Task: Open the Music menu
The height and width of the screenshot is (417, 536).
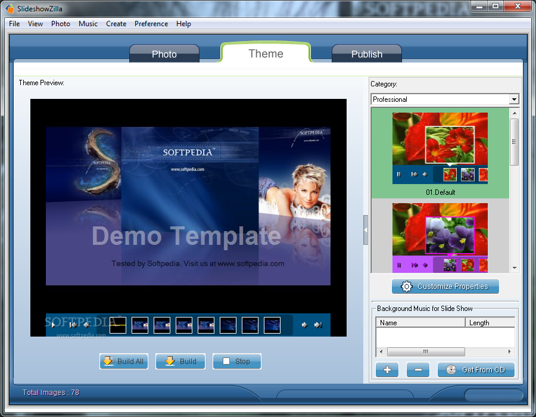Action: [x=88, y=24]
